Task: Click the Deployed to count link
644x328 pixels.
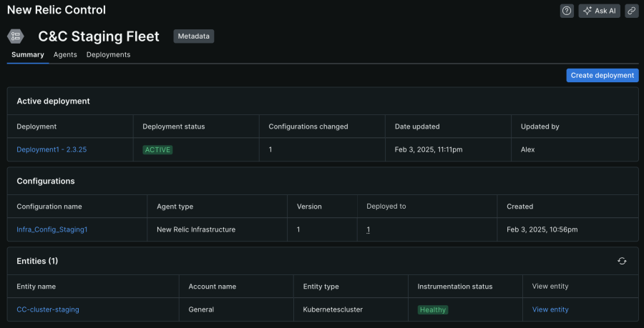Action: pos(369,229)
